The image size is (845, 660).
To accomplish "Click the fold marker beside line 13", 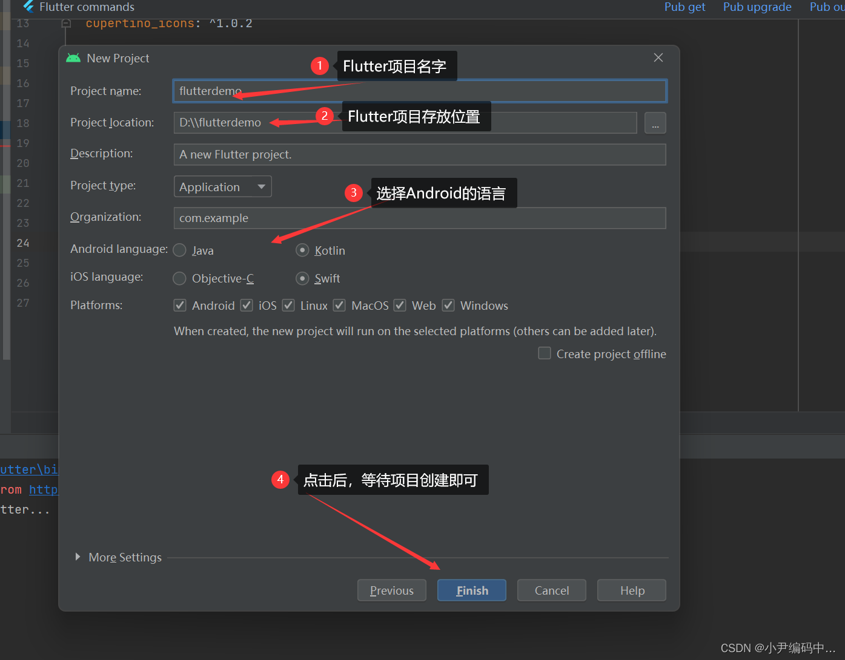I will coord(67,24).
